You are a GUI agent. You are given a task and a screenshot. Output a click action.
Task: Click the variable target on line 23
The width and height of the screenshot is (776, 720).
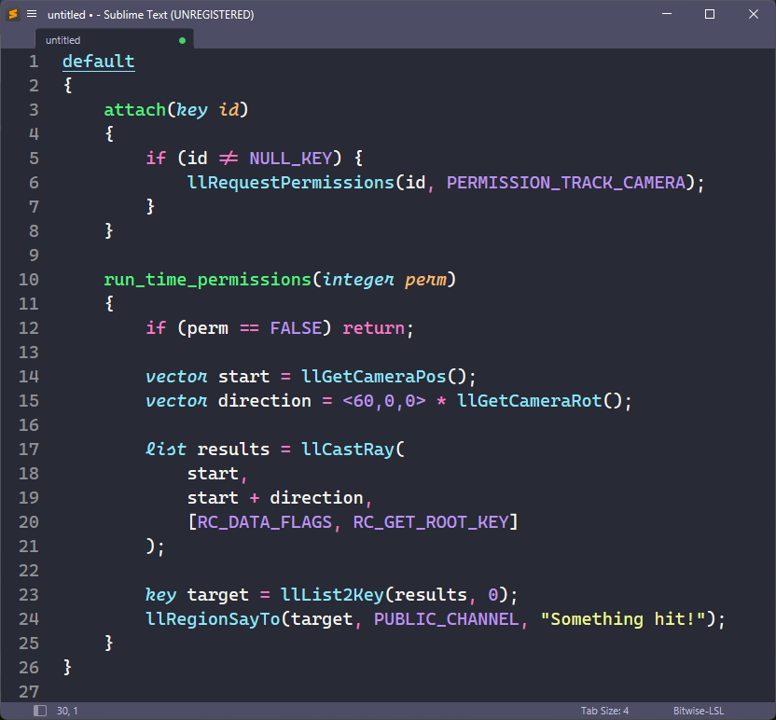(217, 595)
